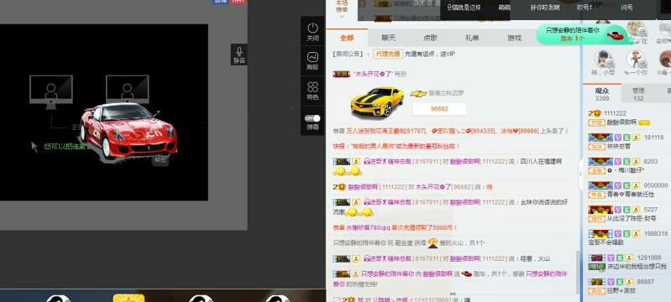
Task: Switch to the 聊天 tab
Action: click(389, 38)
